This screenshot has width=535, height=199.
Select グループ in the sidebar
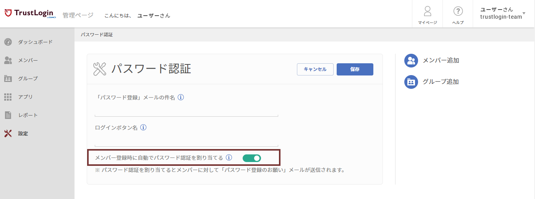28,79
